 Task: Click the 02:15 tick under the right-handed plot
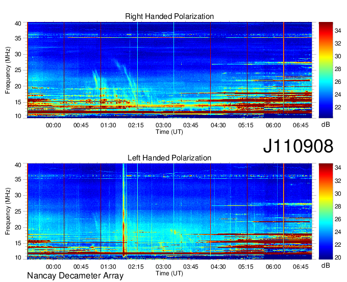click(x=136, y=125)
